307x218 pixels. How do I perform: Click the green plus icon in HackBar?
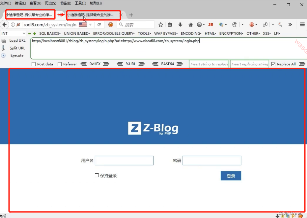pos(35,33)
